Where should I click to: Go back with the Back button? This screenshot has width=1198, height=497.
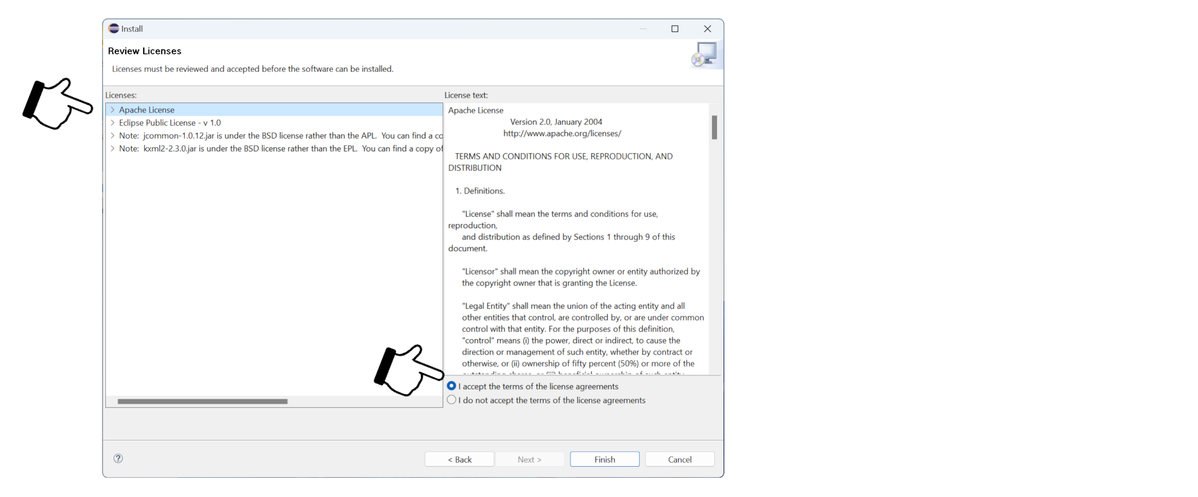460,459
